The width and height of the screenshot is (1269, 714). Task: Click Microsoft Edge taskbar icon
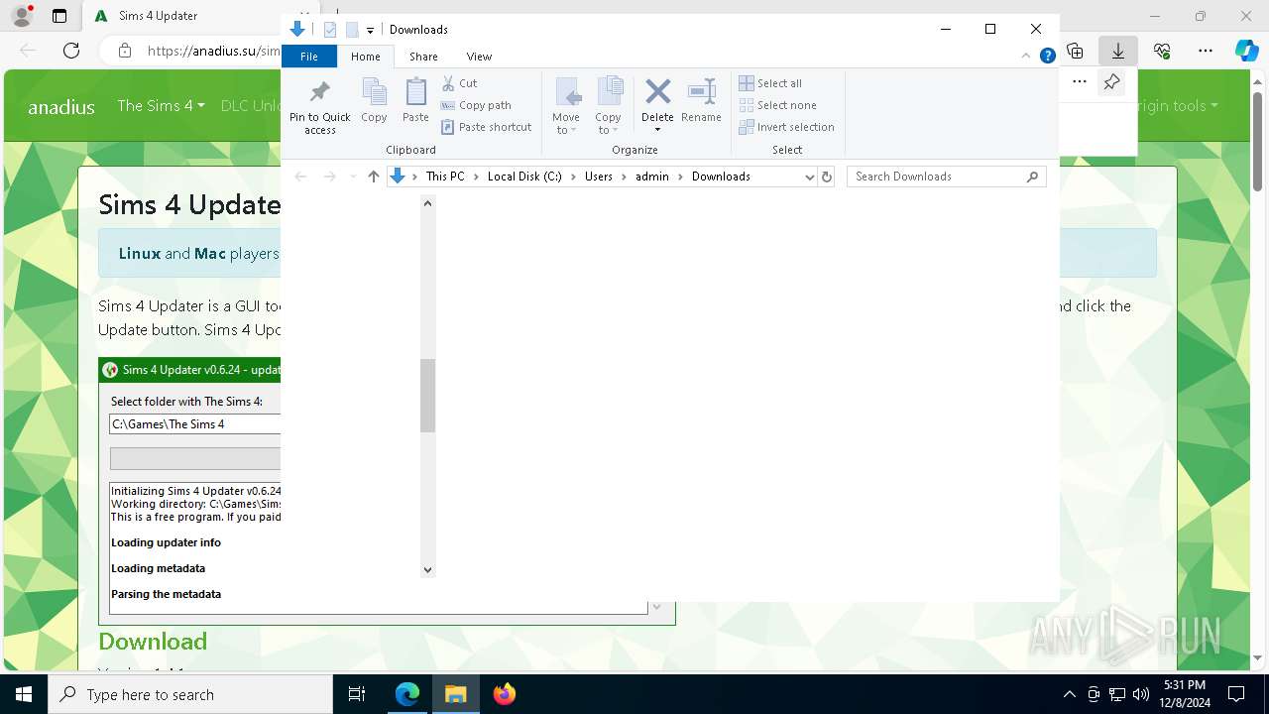[x=407, y=694]
